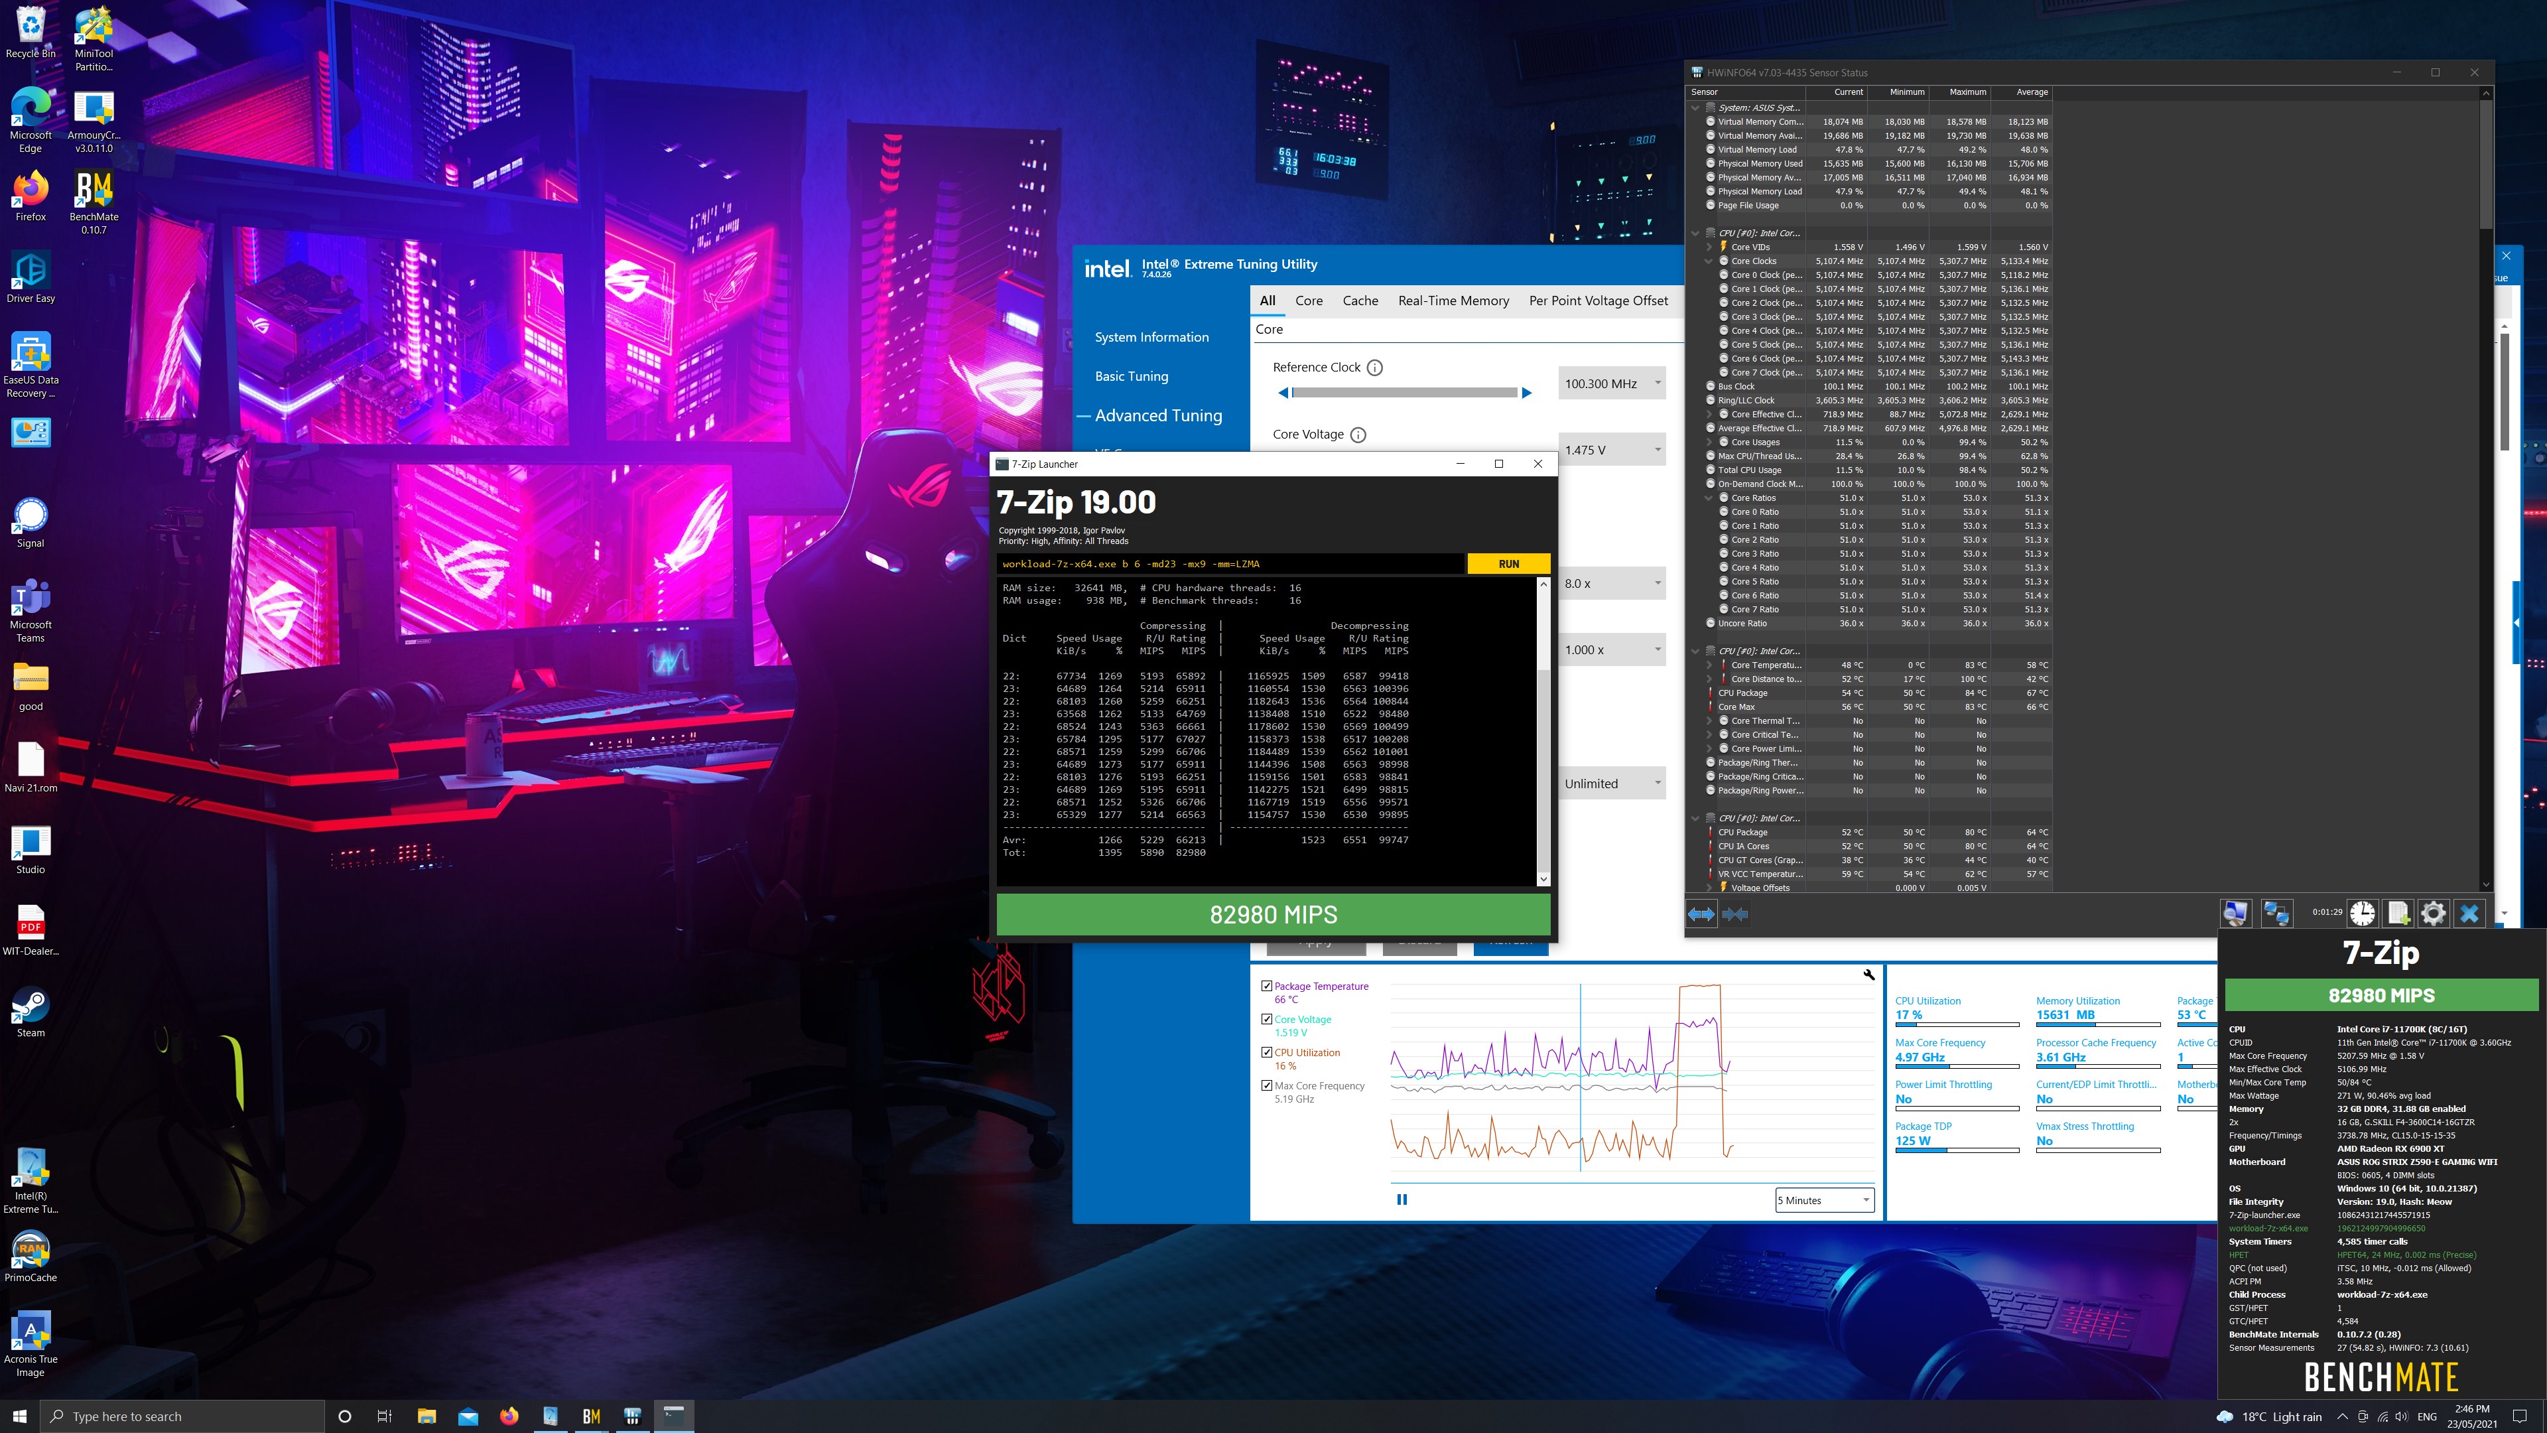Viewport: 2547px width, 1433px height.
Task: Open the Unlimited dropdown in XTU
Action: click(x=1612, y=784)
